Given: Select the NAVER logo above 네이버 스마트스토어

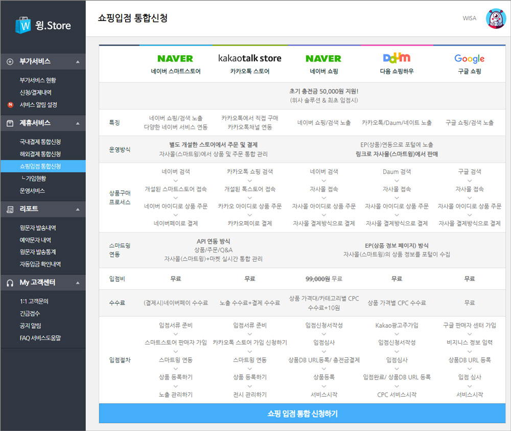Looking at the screenshot, I should point(175,58).
